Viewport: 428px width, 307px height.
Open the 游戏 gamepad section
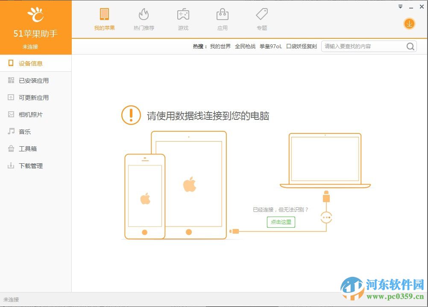[x=183, y=19]
